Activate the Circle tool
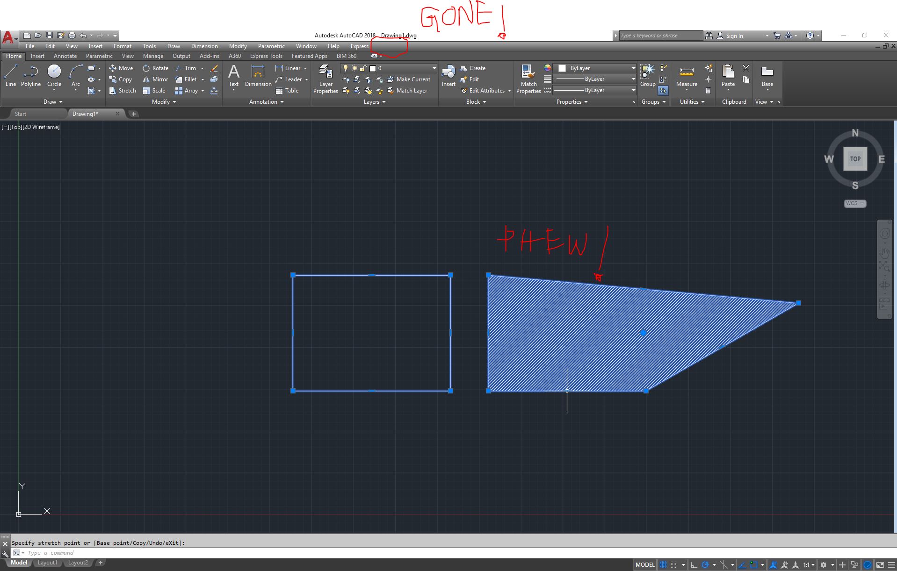The width and height of the screenshot is (897, 571). coord(54,75)
